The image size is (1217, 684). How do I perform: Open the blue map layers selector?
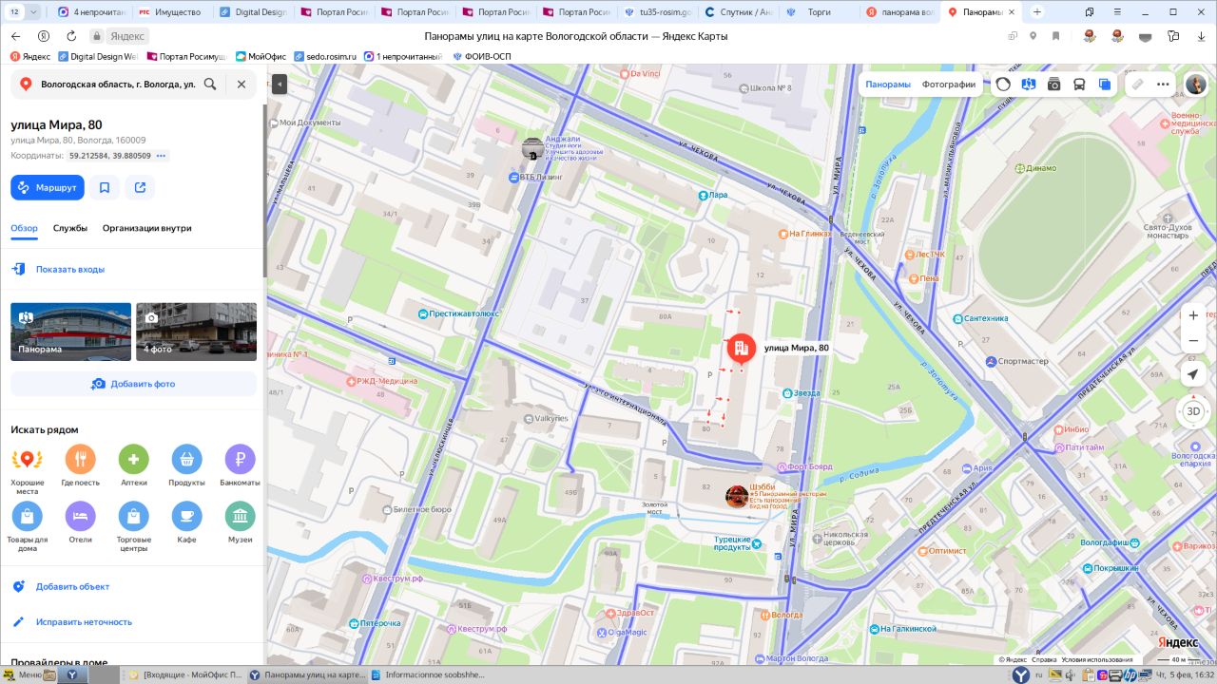(1105, 85)
